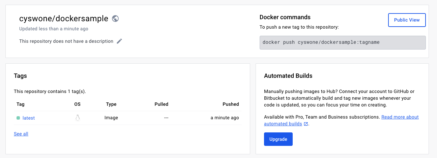Image resolution: width=437 pixels, height=158 pixels.
Task: Click the globe public visibility icon
Action: tap(115, 19)
